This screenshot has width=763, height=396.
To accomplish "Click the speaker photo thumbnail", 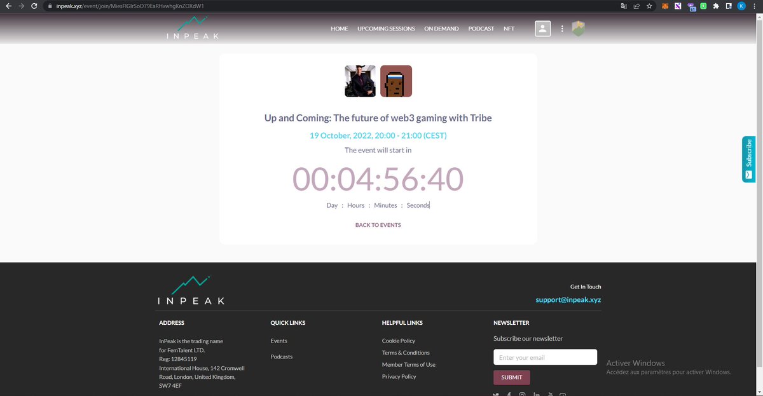I will tap(360, 81).
